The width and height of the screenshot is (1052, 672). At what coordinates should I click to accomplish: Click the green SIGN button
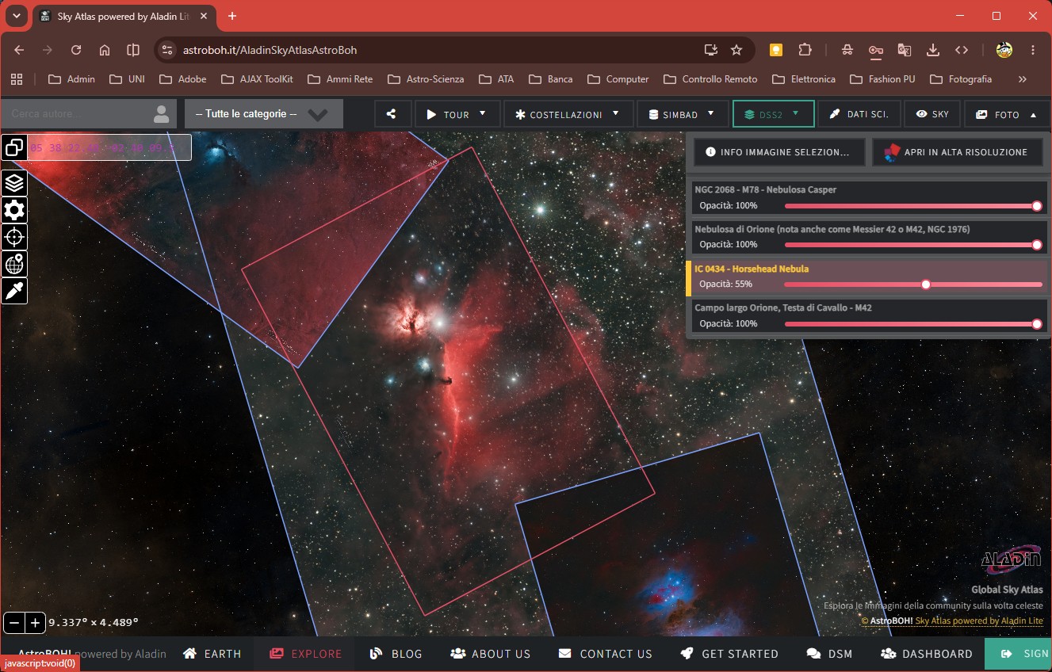(1019, 654)
